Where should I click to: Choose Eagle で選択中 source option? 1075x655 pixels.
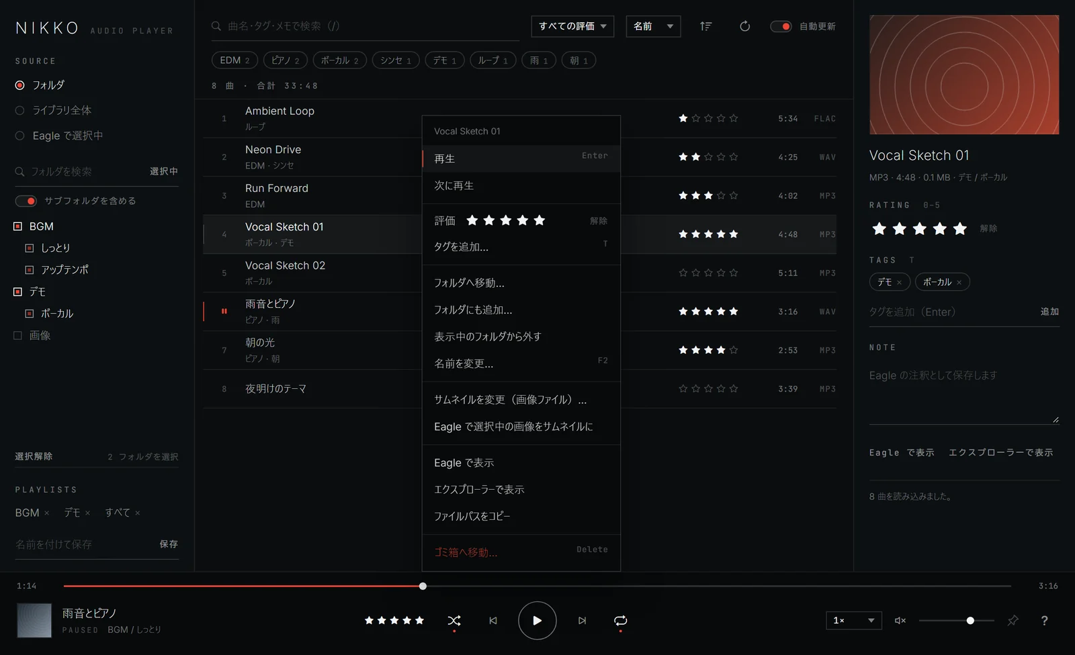(x=20, y=136)
